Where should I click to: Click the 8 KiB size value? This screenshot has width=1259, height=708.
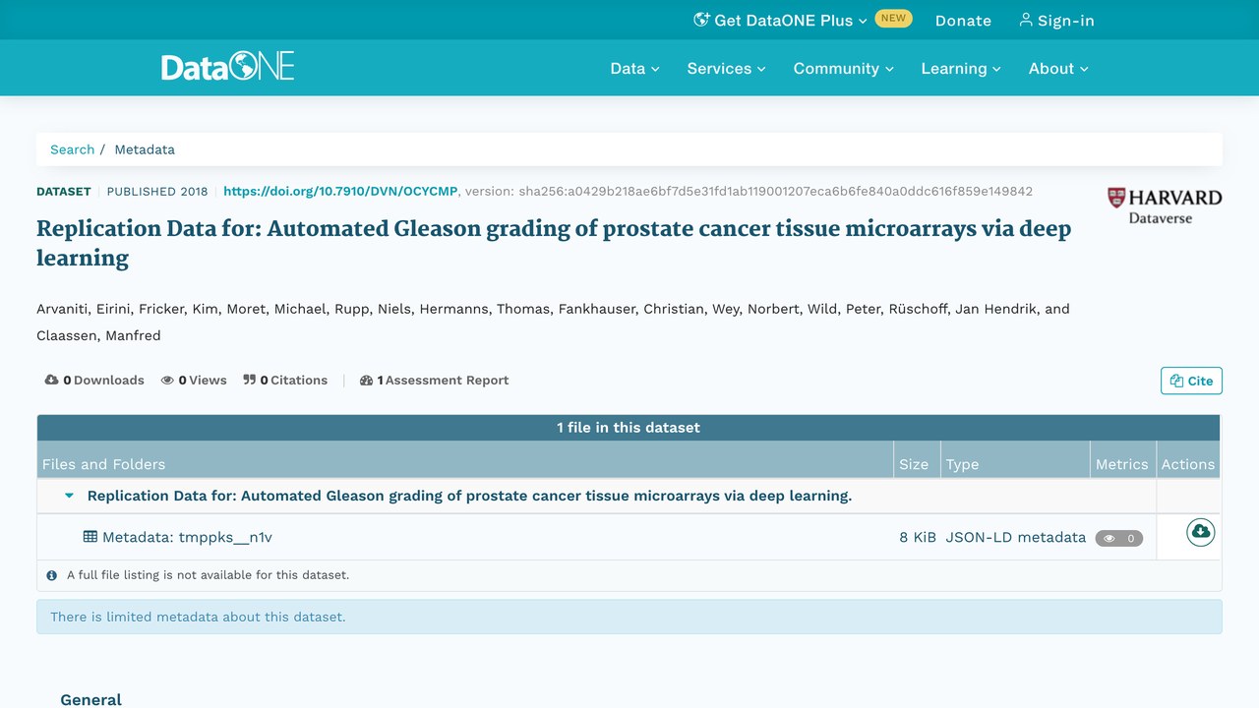(918, 537)
